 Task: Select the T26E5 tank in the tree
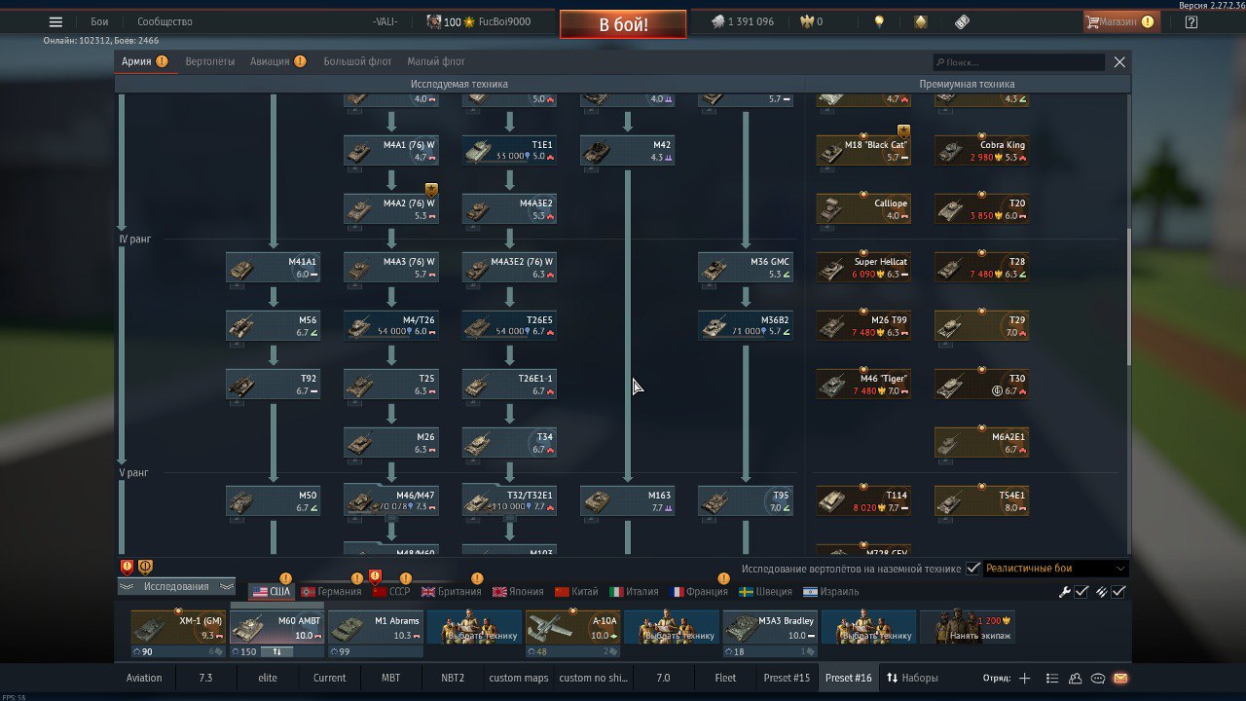click(509, 326)
